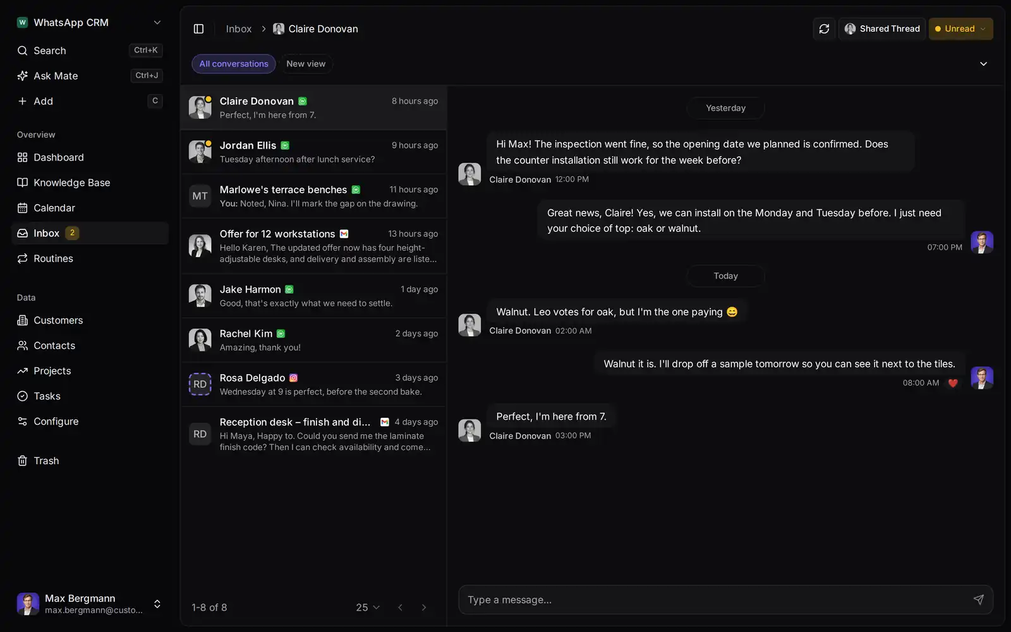Click the heart reaction on 08:00 AM message
The width and height of the screenshot is (1011, 632).
tap(953, 383)
